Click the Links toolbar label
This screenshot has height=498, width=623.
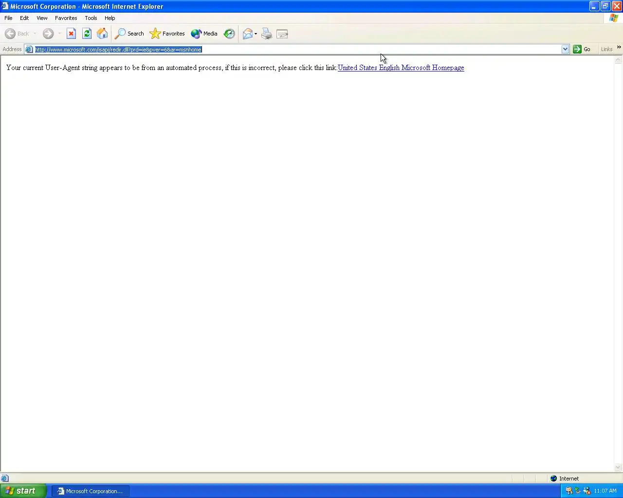tap(606, 49)
